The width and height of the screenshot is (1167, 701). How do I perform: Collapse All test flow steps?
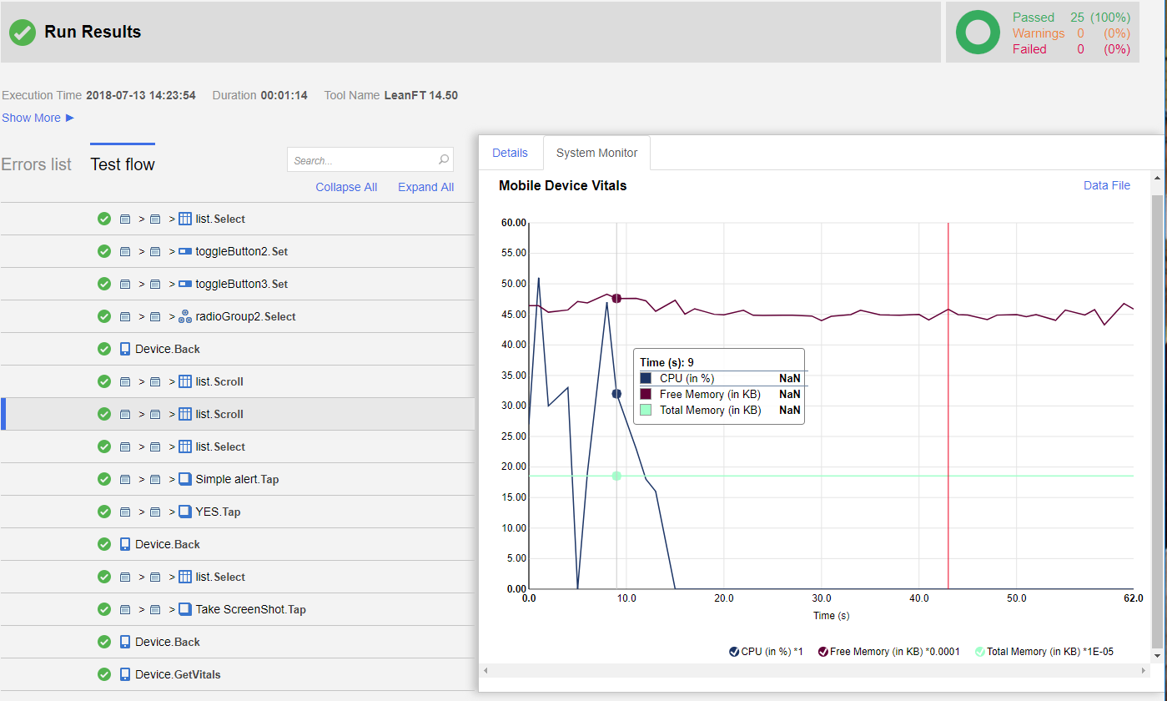point(346,187)
